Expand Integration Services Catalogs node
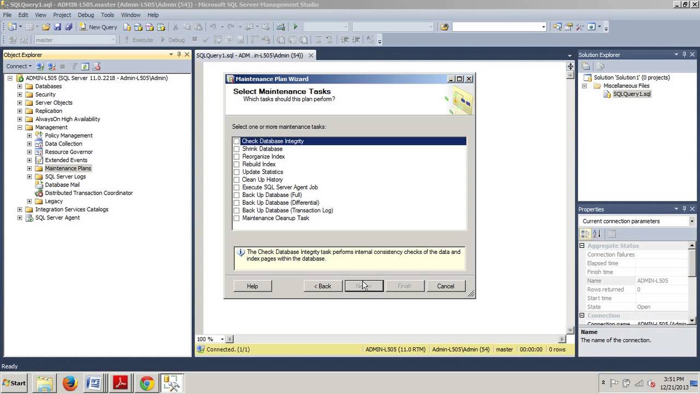The image size is (700, 394). point(20,210)
